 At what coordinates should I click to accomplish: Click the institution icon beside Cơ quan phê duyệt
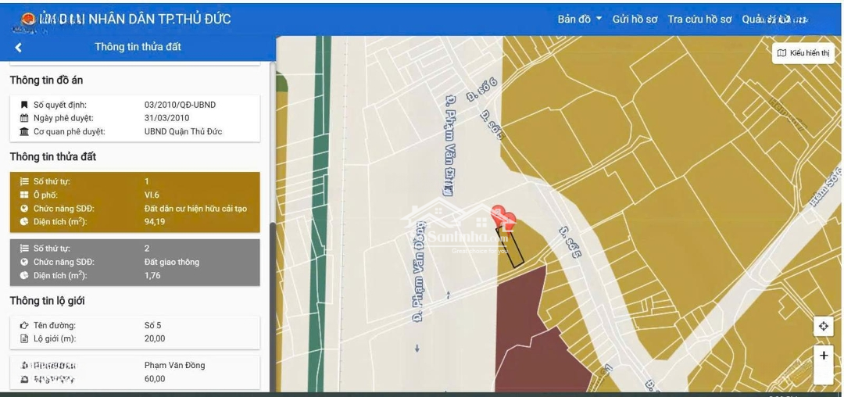[x=24, y=131]
